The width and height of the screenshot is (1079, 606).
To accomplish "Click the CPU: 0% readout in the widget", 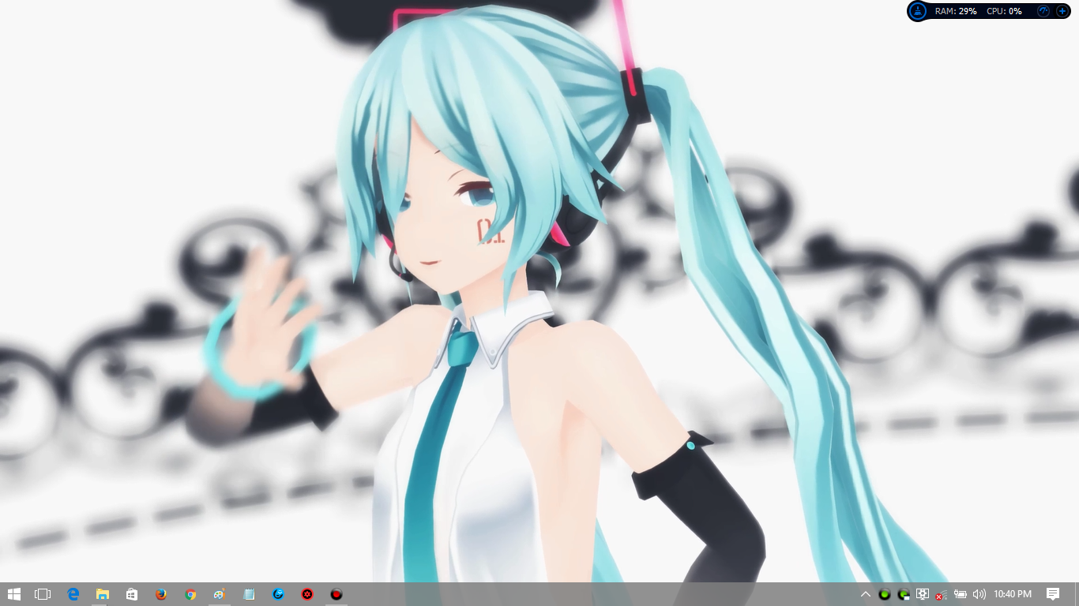I will [x=1004, y=11].
